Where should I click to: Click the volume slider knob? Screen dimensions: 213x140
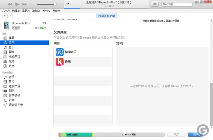[55, 4]
